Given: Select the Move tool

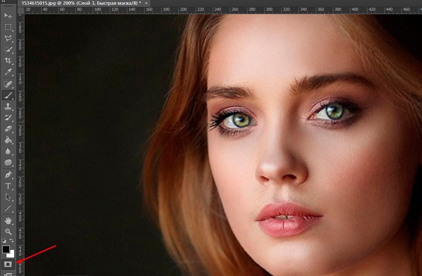Looking at the screenshot, I should click(8, 15).
